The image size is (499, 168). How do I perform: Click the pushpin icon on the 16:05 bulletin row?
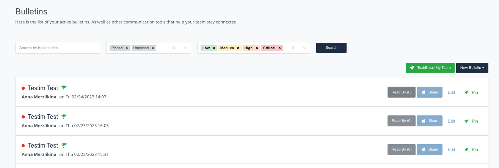click(x=466, y=121)
